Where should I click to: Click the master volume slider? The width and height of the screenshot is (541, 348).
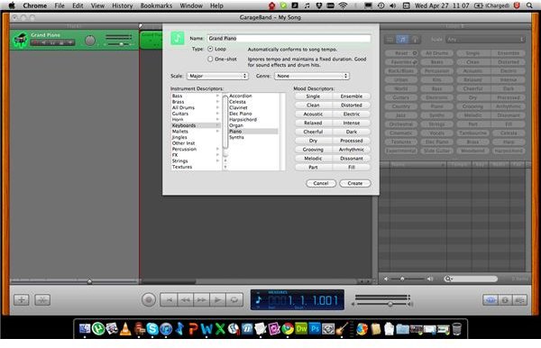tap(382, 304)
